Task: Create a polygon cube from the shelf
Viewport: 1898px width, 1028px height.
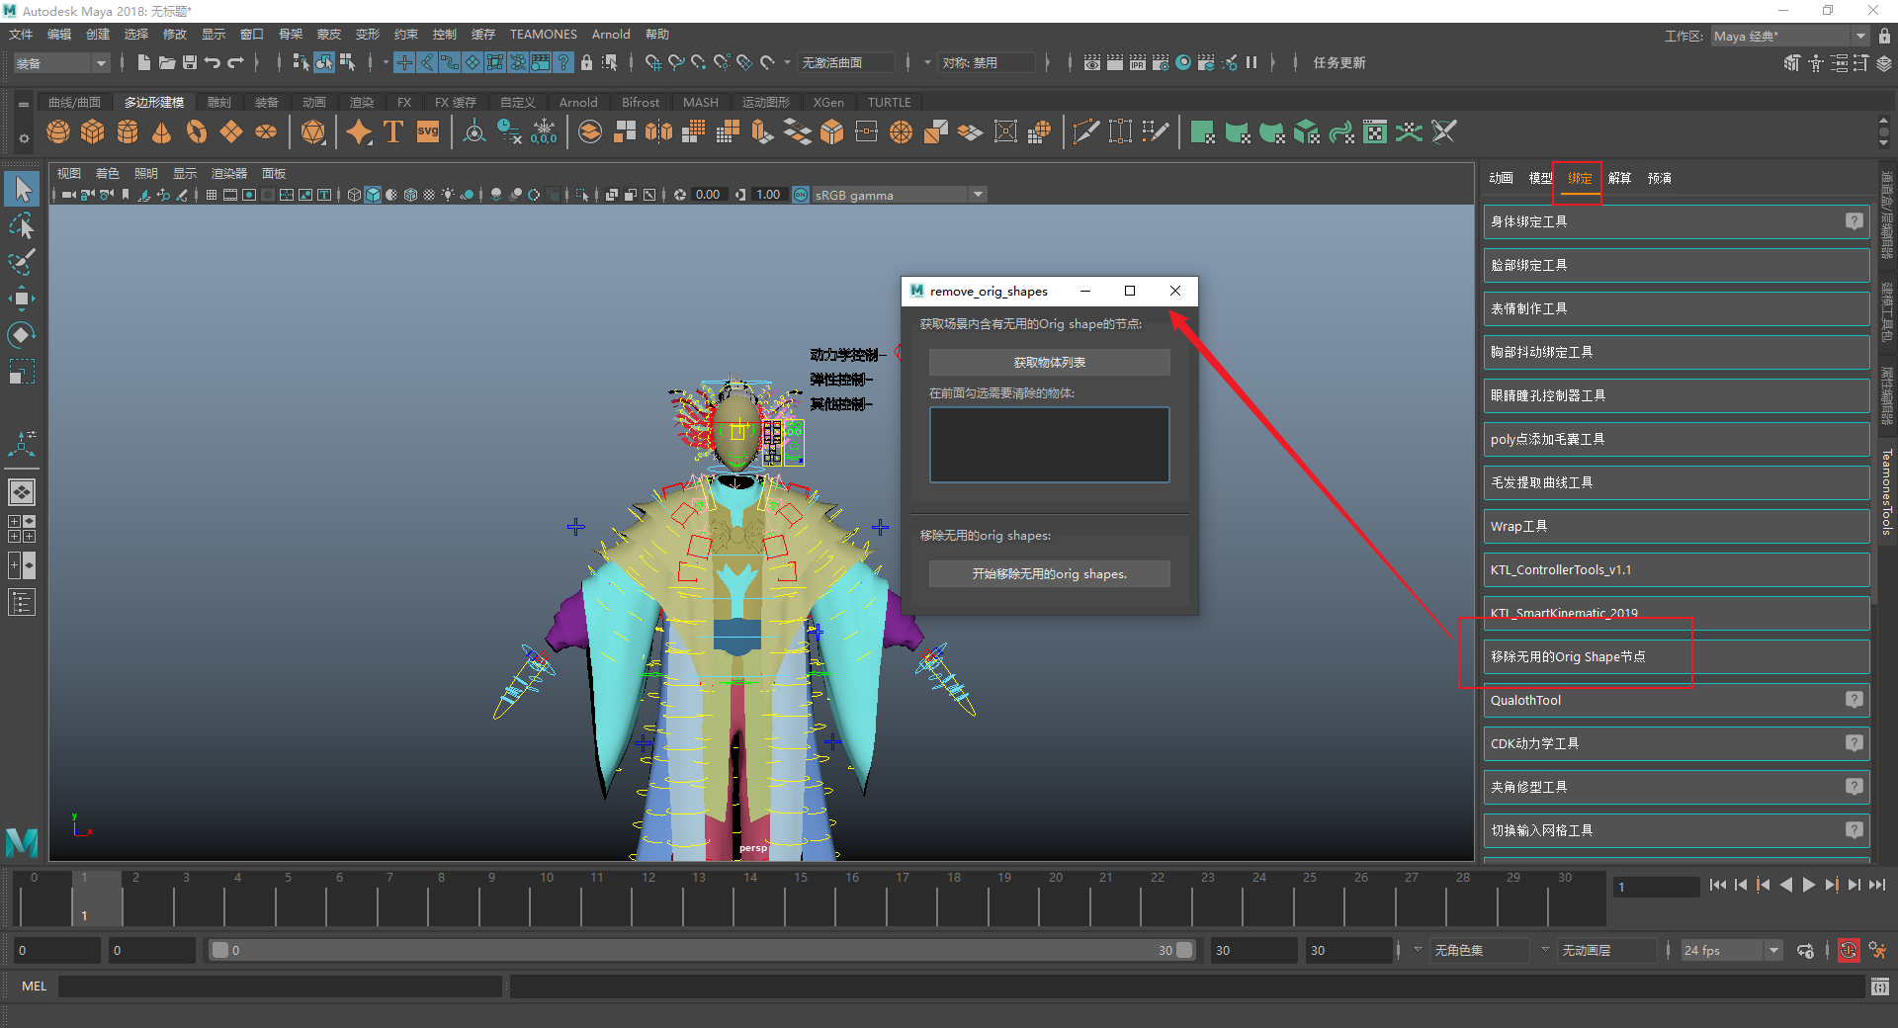Action: coord(93,132)
